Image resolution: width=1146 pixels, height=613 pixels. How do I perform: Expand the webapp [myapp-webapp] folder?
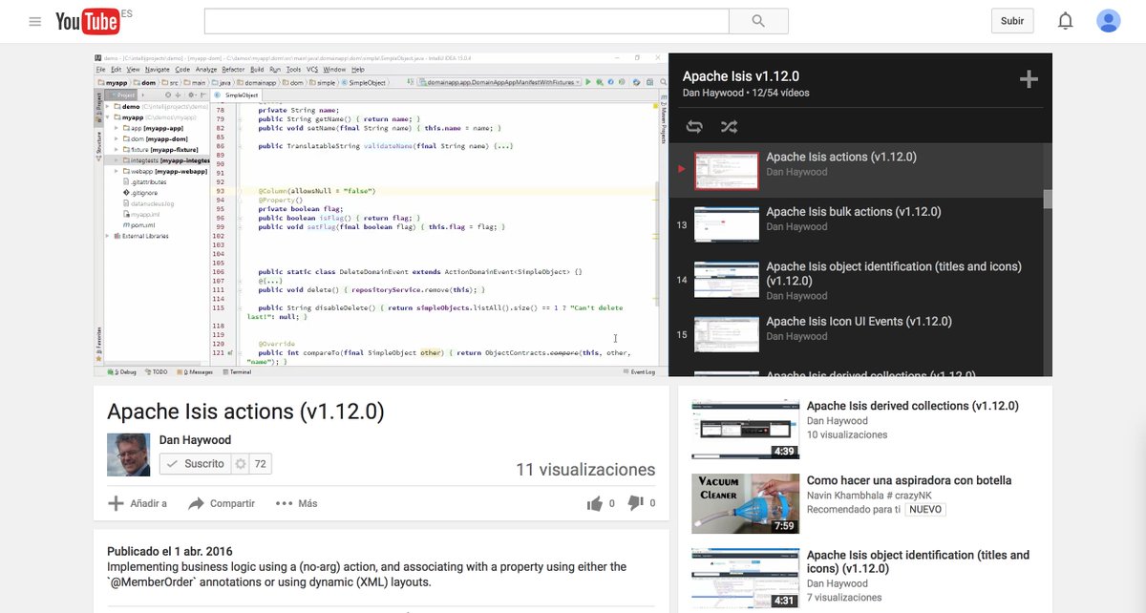click(x=115, y=171)
